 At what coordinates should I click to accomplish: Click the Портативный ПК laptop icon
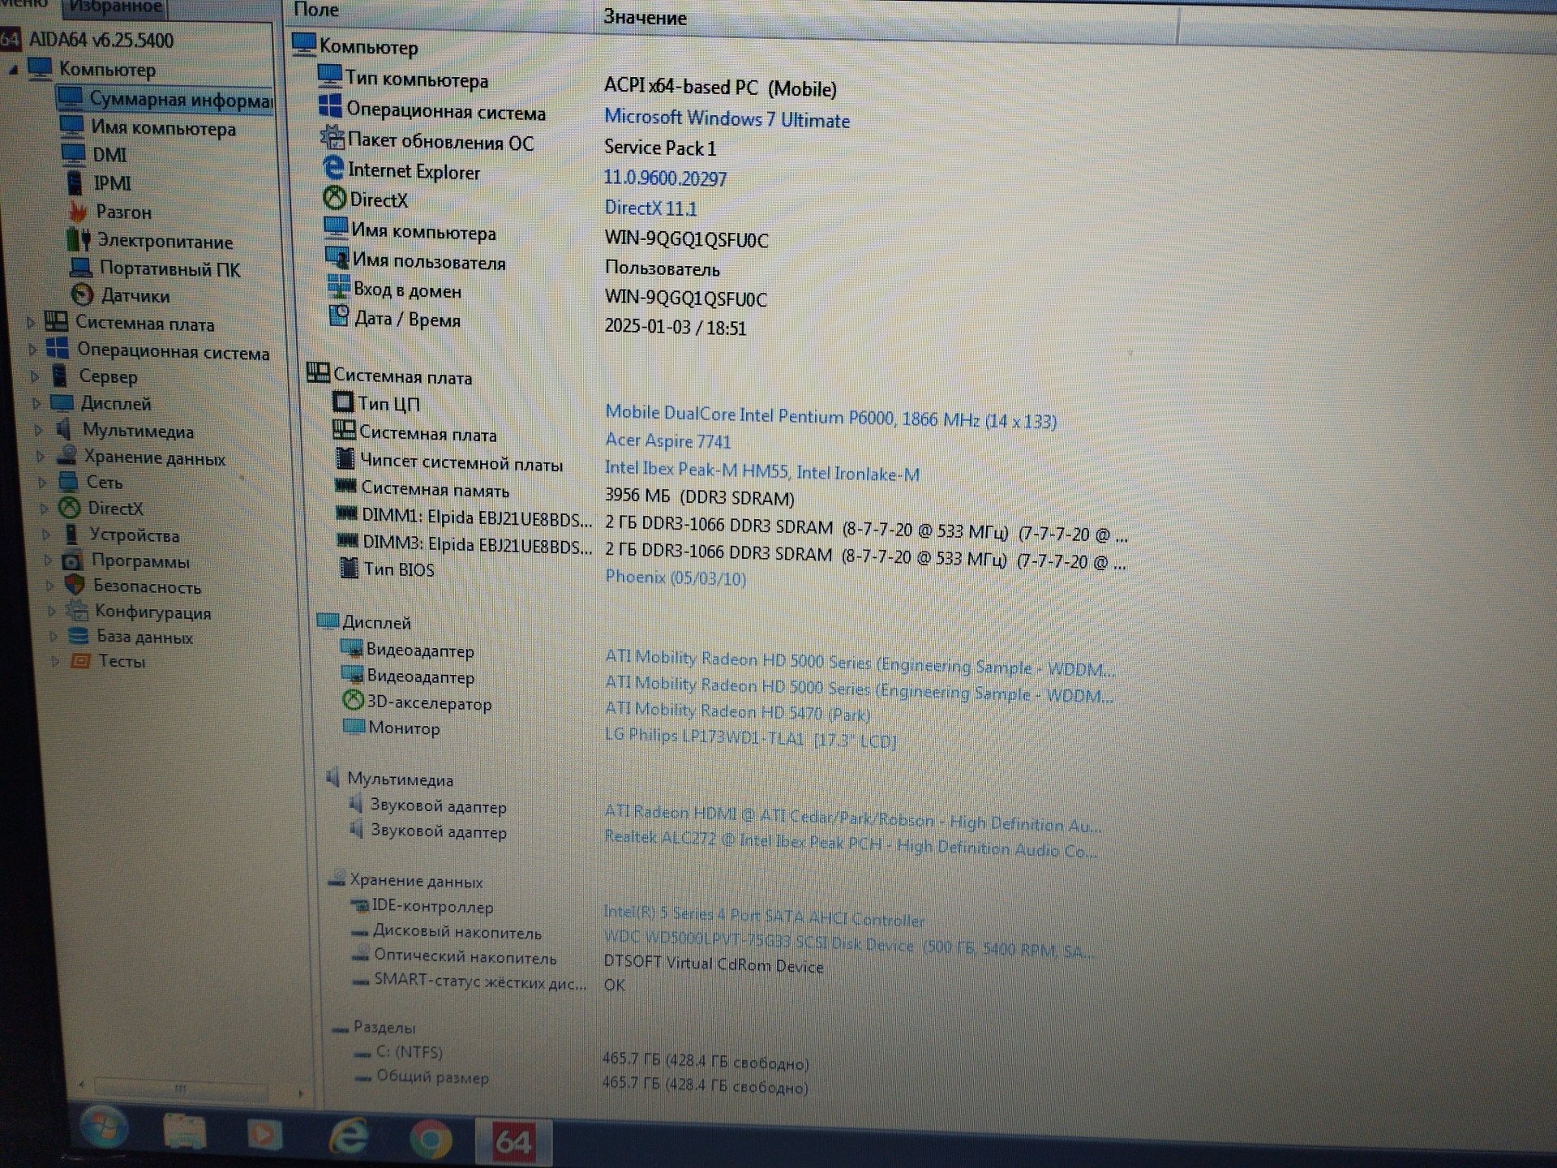pos(80,268)
